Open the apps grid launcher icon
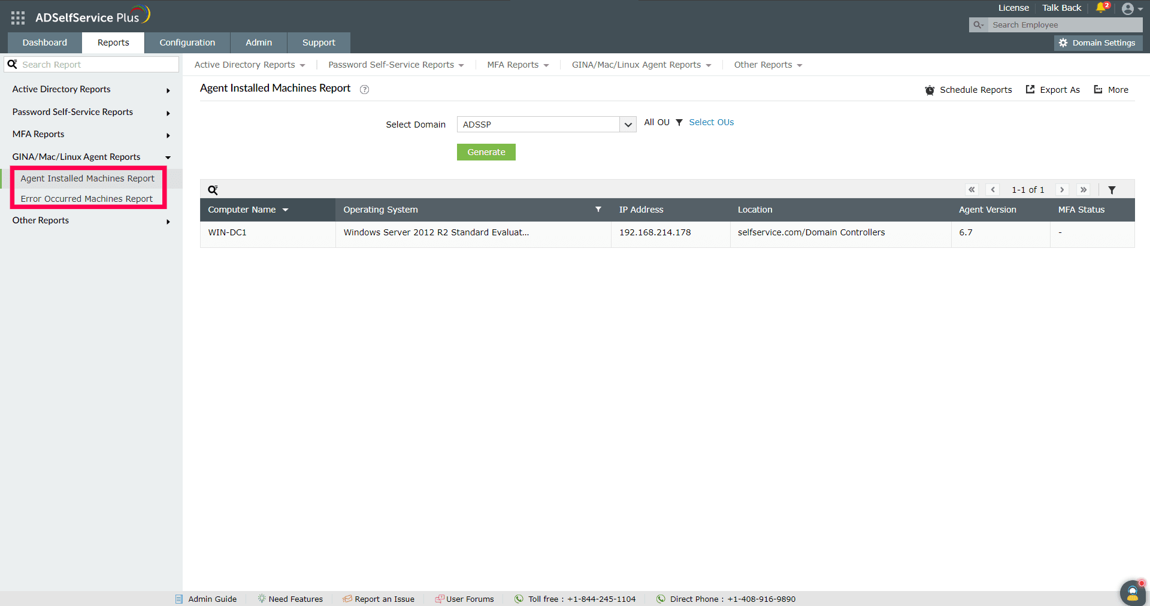Viewport: 1150px width, 606px height. pos(18,18)
